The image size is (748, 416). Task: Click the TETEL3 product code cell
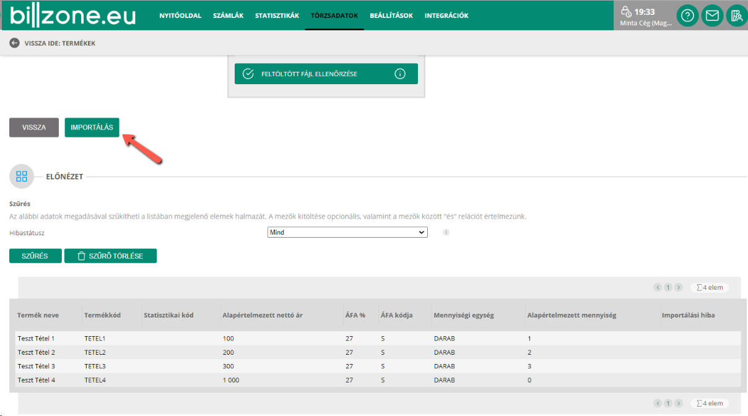pyautogui.click(x=95, y=366)
